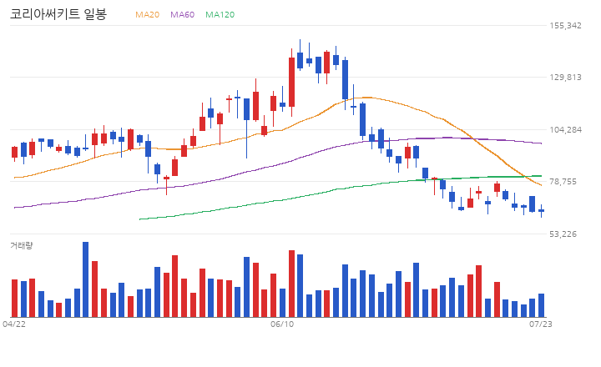
Task: Click the last volume bar at 07/23
Action: pyautogui.click(x=541, y=305)
